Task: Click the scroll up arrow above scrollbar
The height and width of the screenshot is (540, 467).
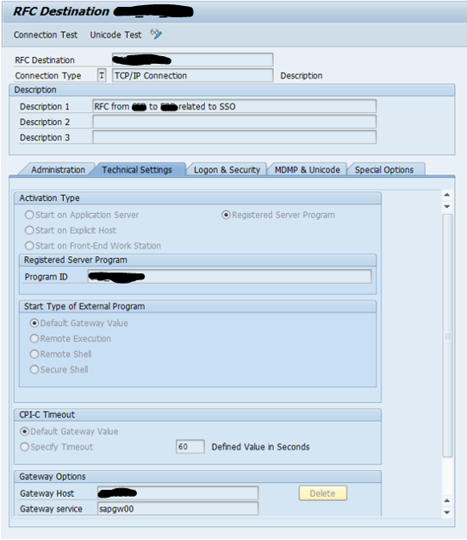Action: (x=446, y=195)
